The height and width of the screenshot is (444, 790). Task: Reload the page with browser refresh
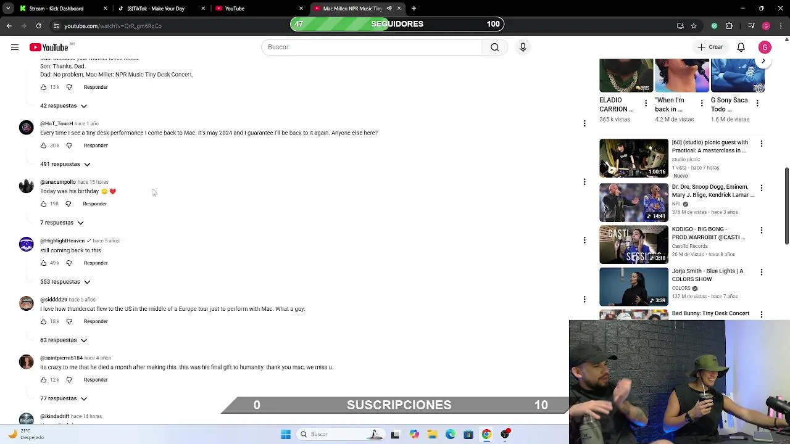point(38,26)
